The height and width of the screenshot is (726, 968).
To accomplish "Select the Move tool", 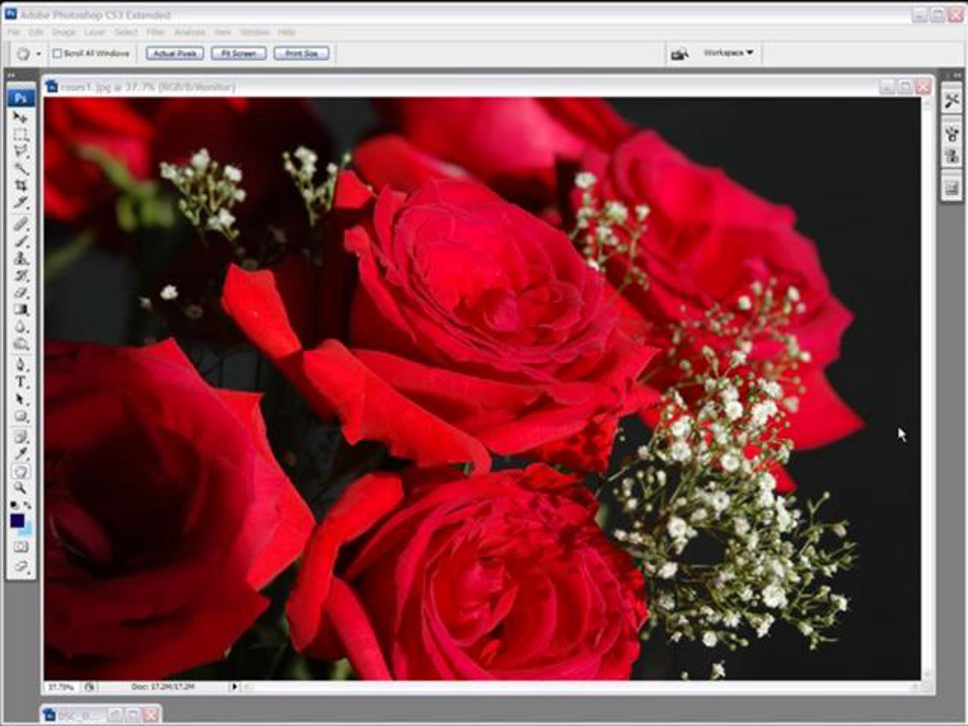I will pos(20,117).
